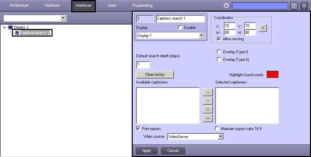Switch to the Hardware tab
Image resolution: width=311 pixels, height=157 pixels.
pyautogui.click(x=52, y=5)
